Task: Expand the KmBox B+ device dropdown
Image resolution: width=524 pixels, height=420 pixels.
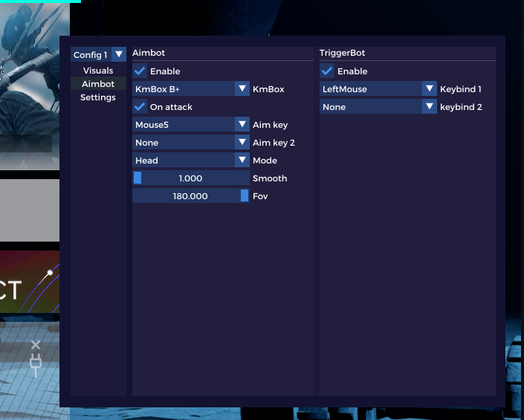Action: 191,89
